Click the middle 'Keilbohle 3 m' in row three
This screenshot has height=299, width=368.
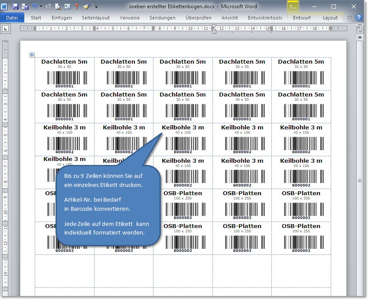[183, 128]
